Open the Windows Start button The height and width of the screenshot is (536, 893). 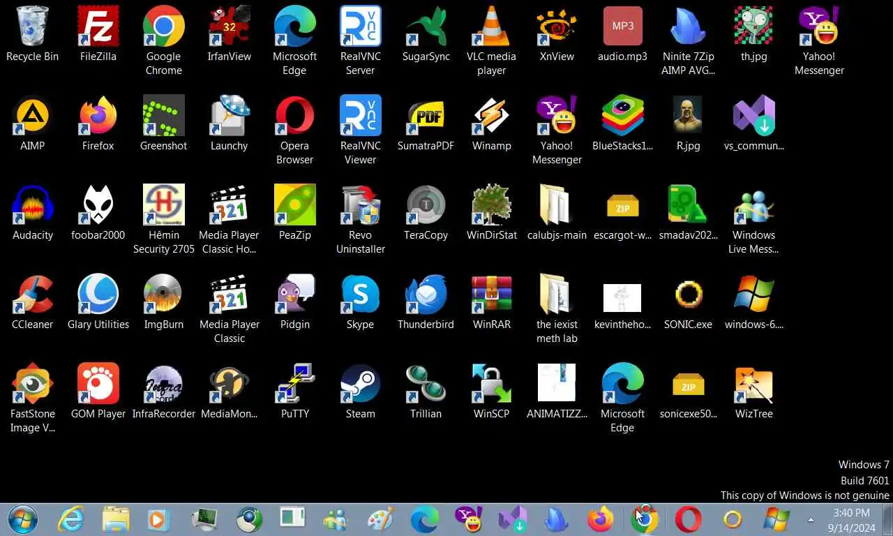[24, 519]
